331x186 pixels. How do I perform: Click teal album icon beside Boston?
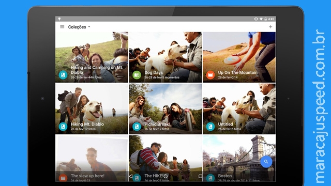(x=210, y=178)
